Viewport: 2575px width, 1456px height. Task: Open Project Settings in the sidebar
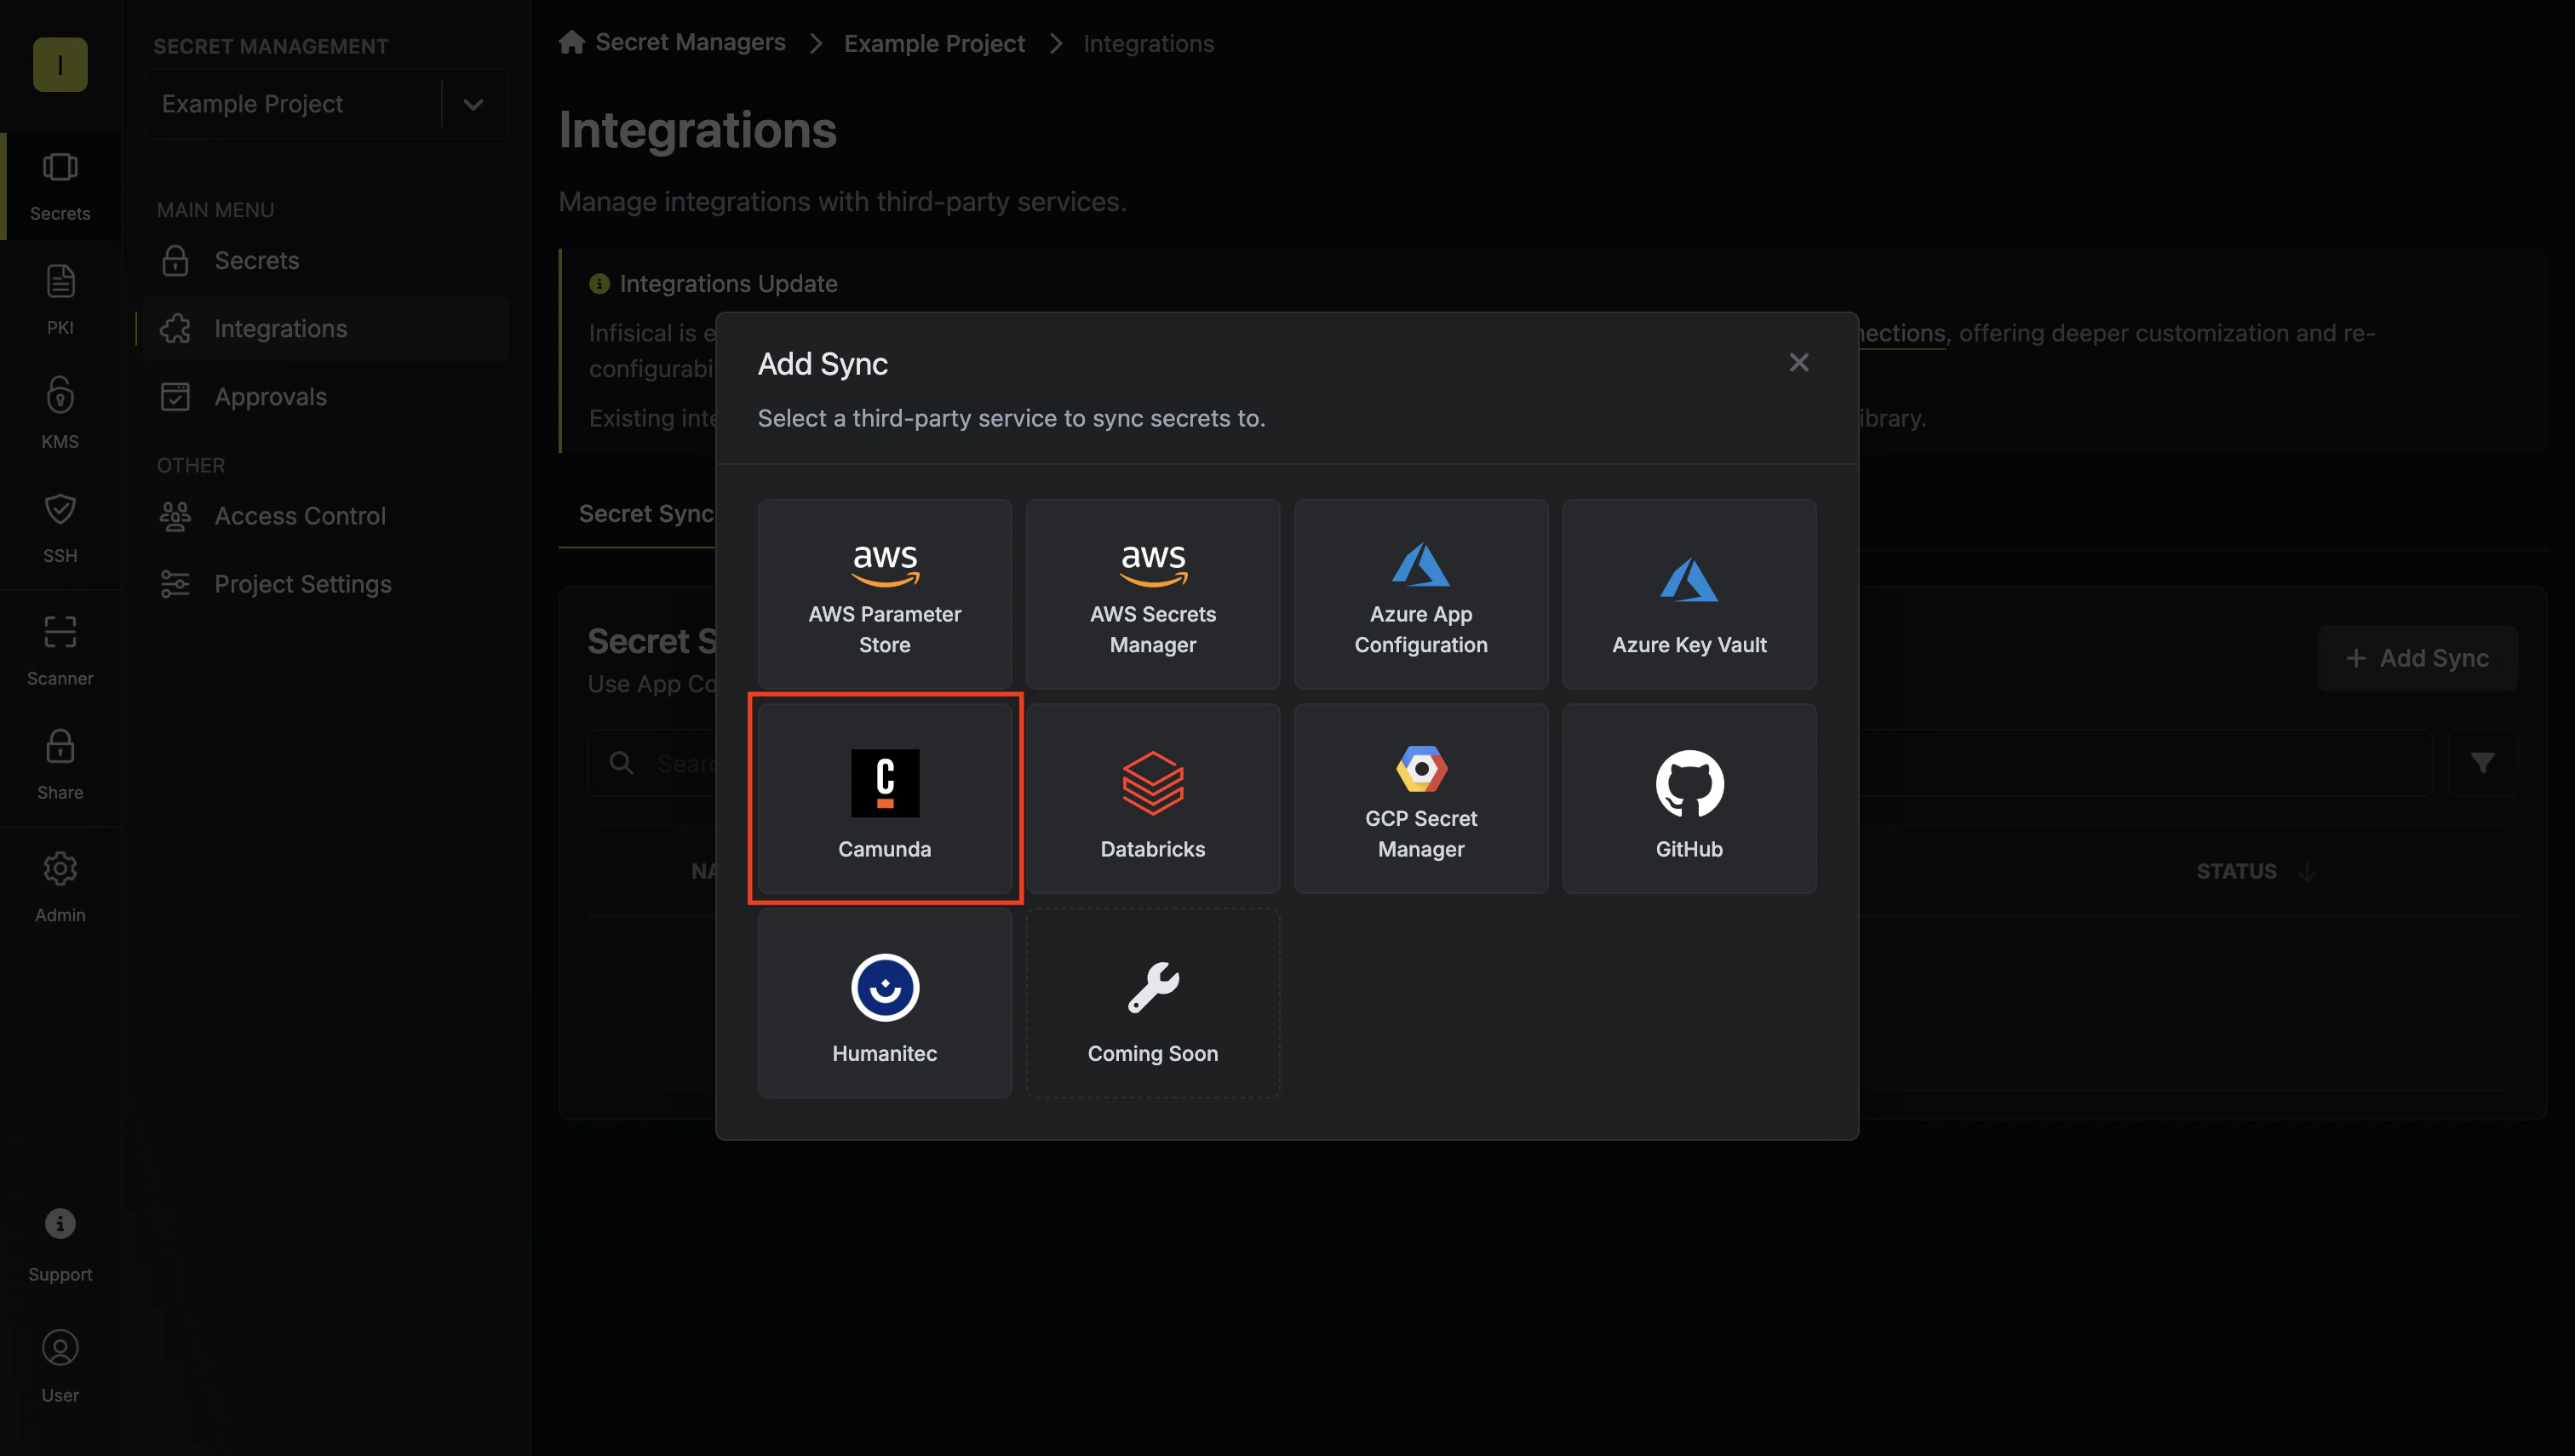point(326,584)
